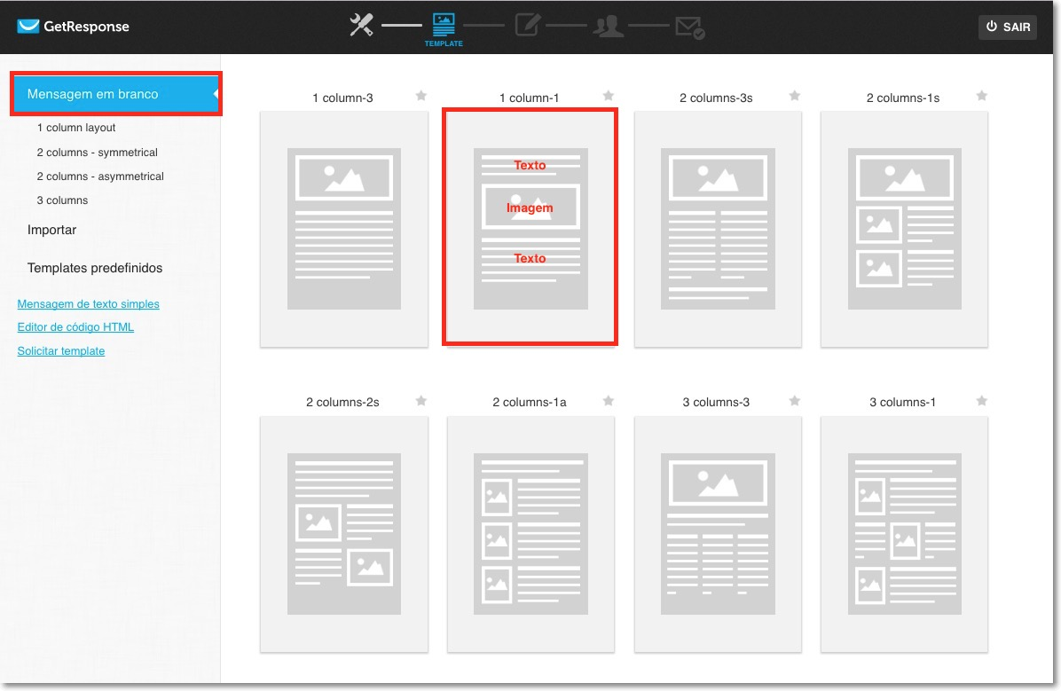Pick the 3 columns-1 template thumbnail
Viewport: 1061px width, 691px height.
coord(904,534)
